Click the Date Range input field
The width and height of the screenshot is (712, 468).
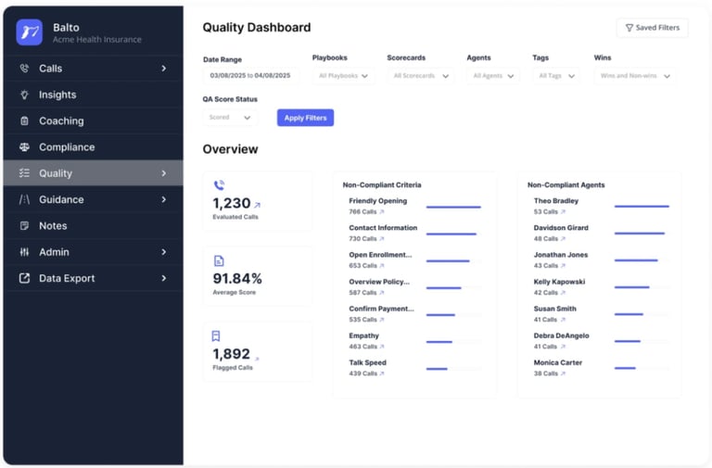coord(251,76)
